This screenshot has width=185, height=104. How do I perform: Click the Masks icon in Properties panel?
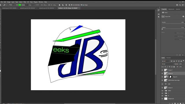coord(163,12)
